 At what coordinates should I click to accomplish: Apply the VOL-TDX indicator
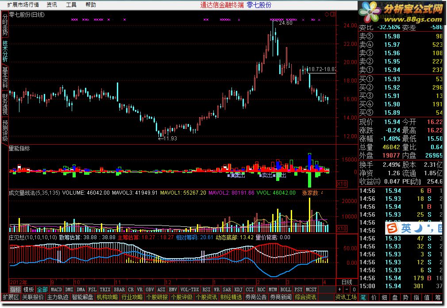point(189,289)
